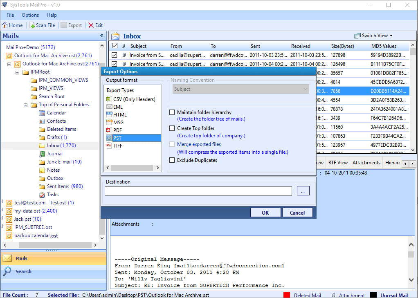
Task: Select the TIFF output format
Action: [117, 146]
